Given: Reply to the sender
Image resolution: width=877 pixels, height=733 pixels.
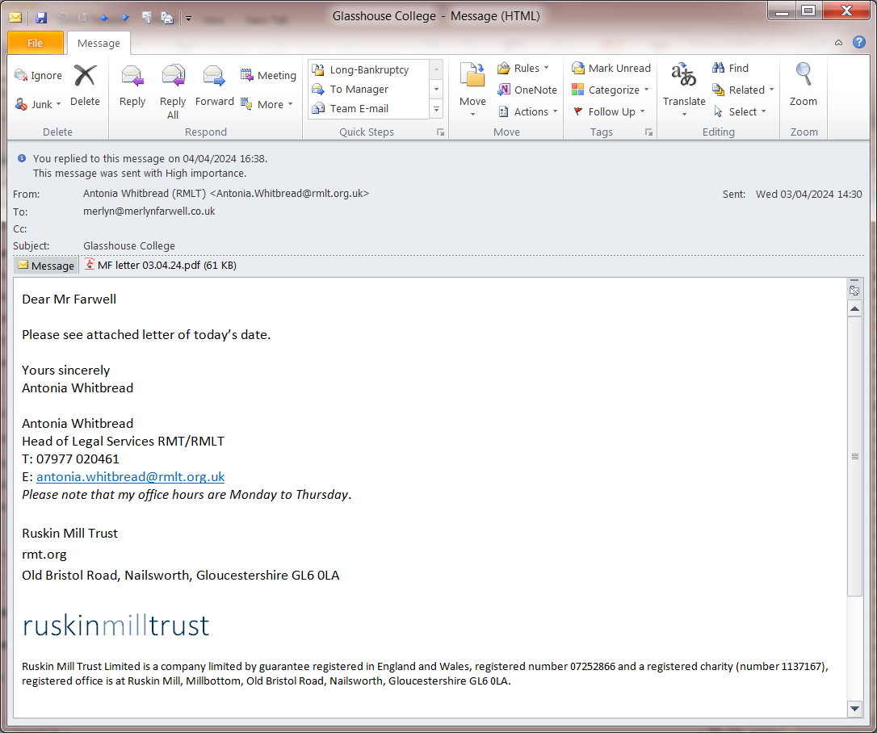Looking at the screenshot, I should click(132, 86).
